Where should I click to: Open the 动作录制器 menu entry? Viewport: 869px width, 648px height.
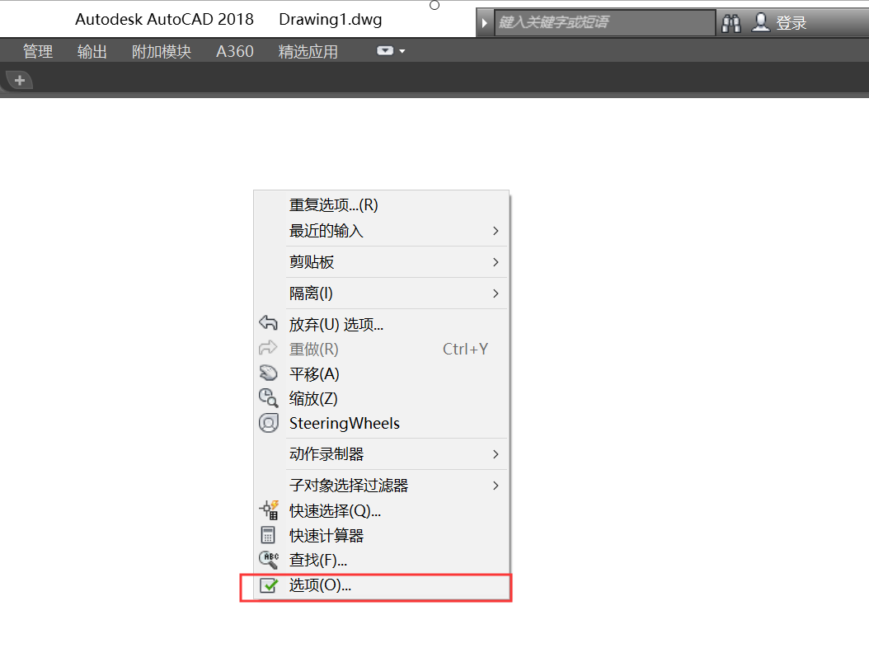tap(381, 454)
